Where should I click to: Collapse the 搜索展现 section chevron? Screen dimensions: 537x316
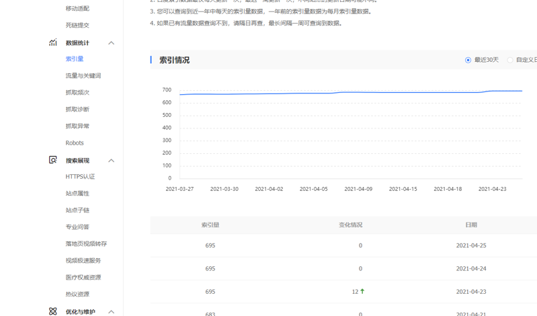pos(111,161)
